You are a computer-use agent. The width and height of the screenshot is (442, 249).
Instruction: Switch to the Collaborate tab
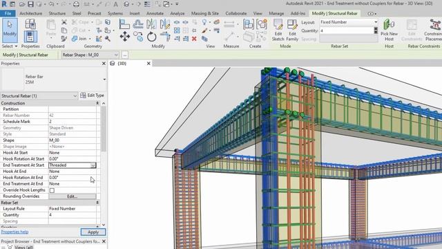(236, 13)
